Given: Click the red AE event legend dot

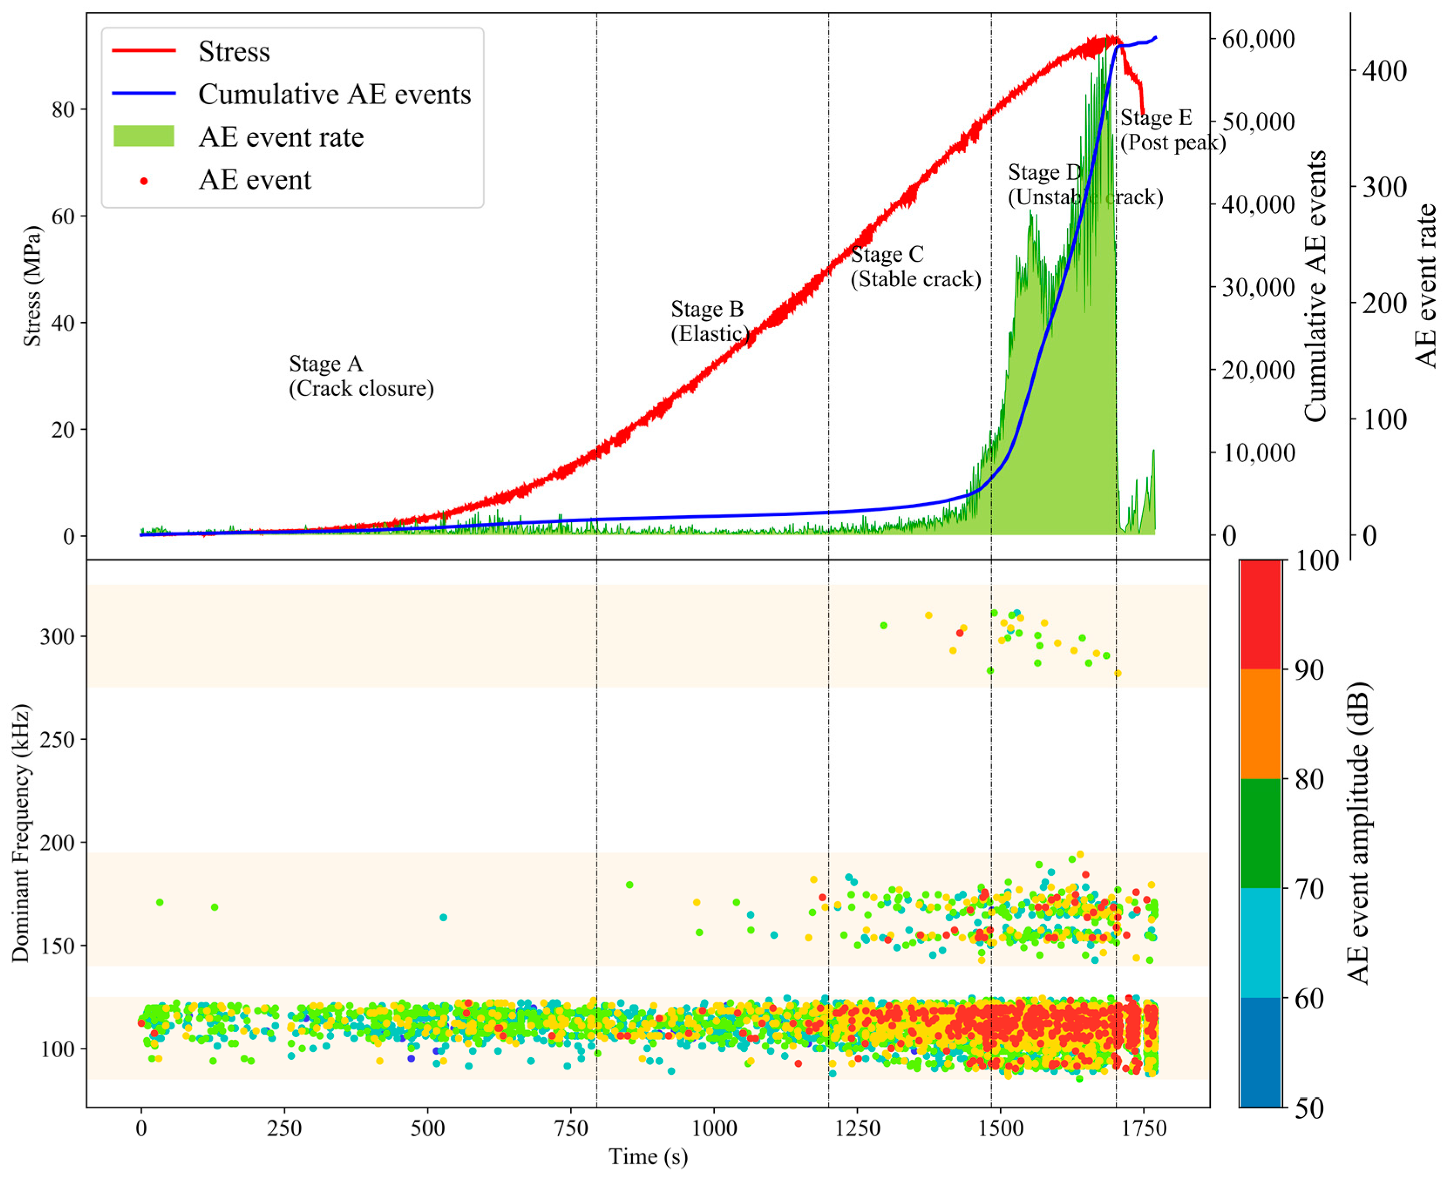Looking at the screenshot, I should (144, 181).
